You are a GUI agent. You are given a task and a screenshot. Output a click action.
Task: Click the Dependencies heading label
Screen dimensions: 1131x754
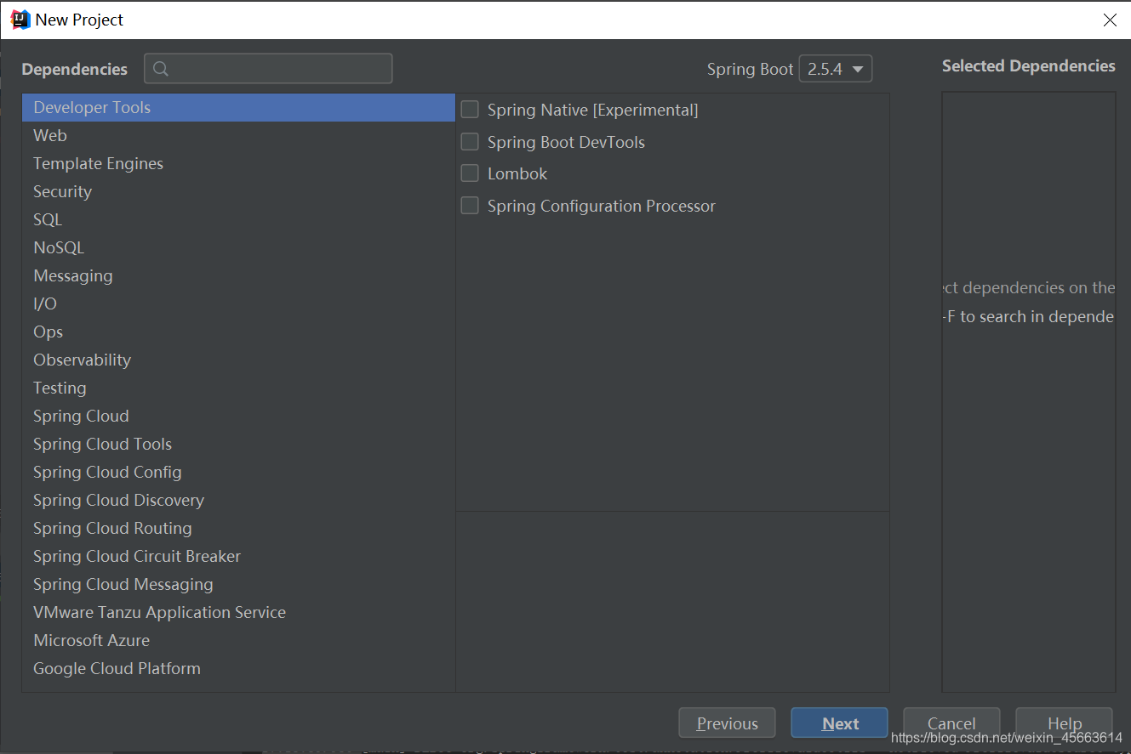coord(74,70)
